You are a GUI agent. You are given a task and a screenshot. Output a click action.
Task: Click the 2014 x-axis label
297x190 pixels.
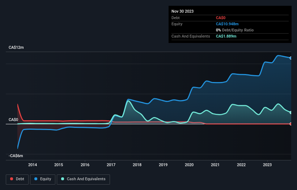tap(33, 165)
